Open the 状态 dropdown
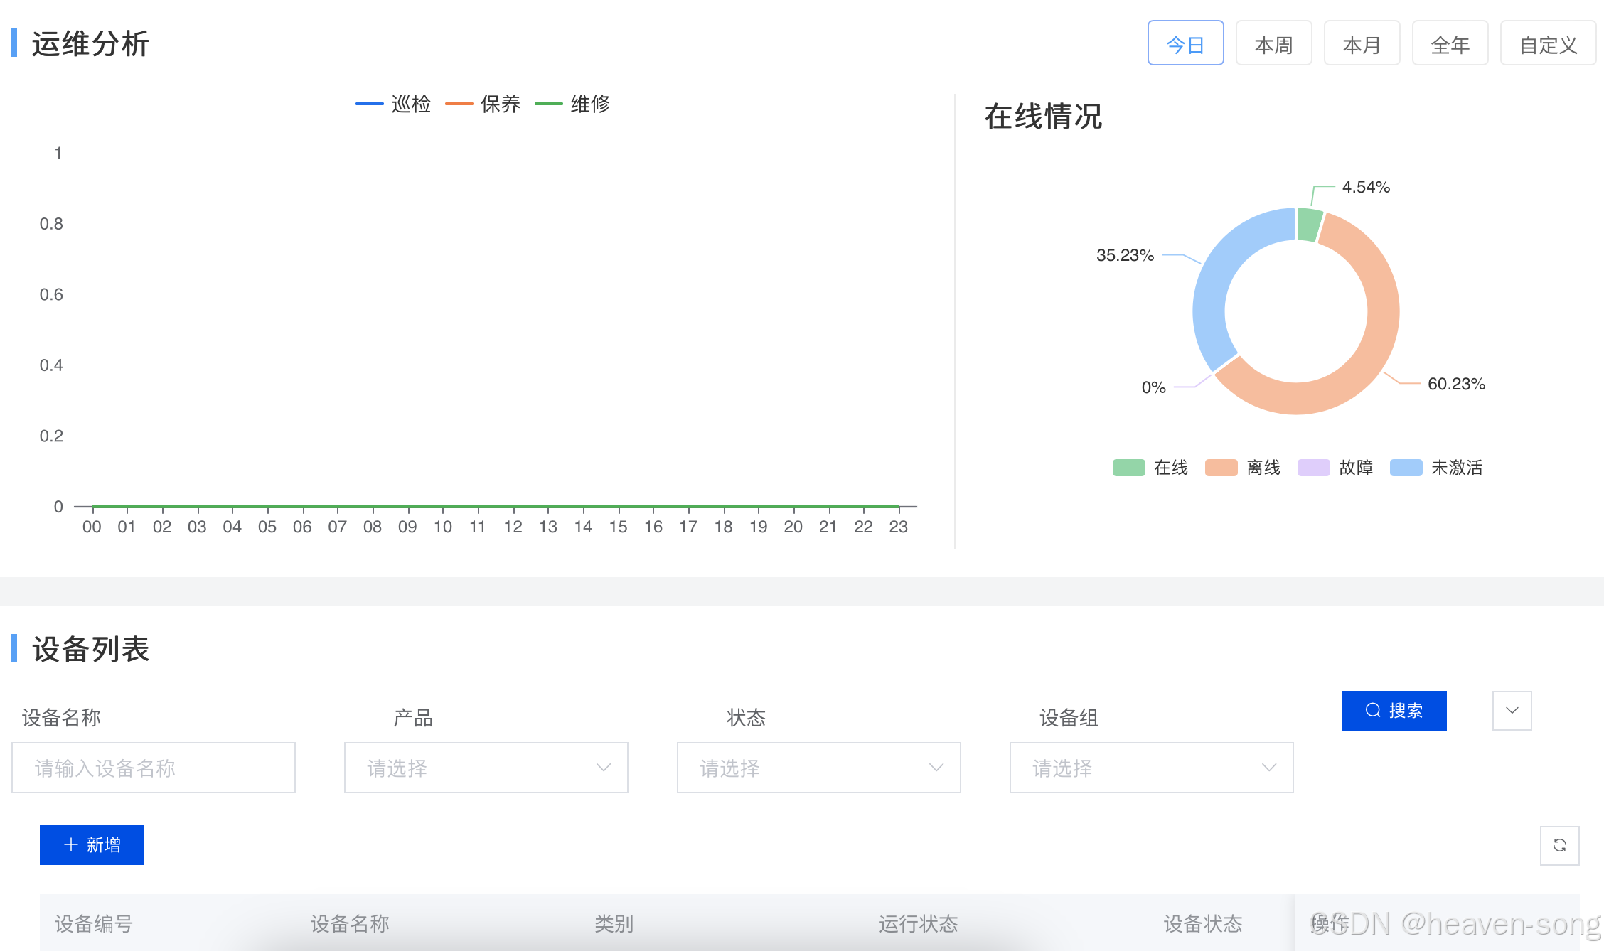 [x=818, y=768]
